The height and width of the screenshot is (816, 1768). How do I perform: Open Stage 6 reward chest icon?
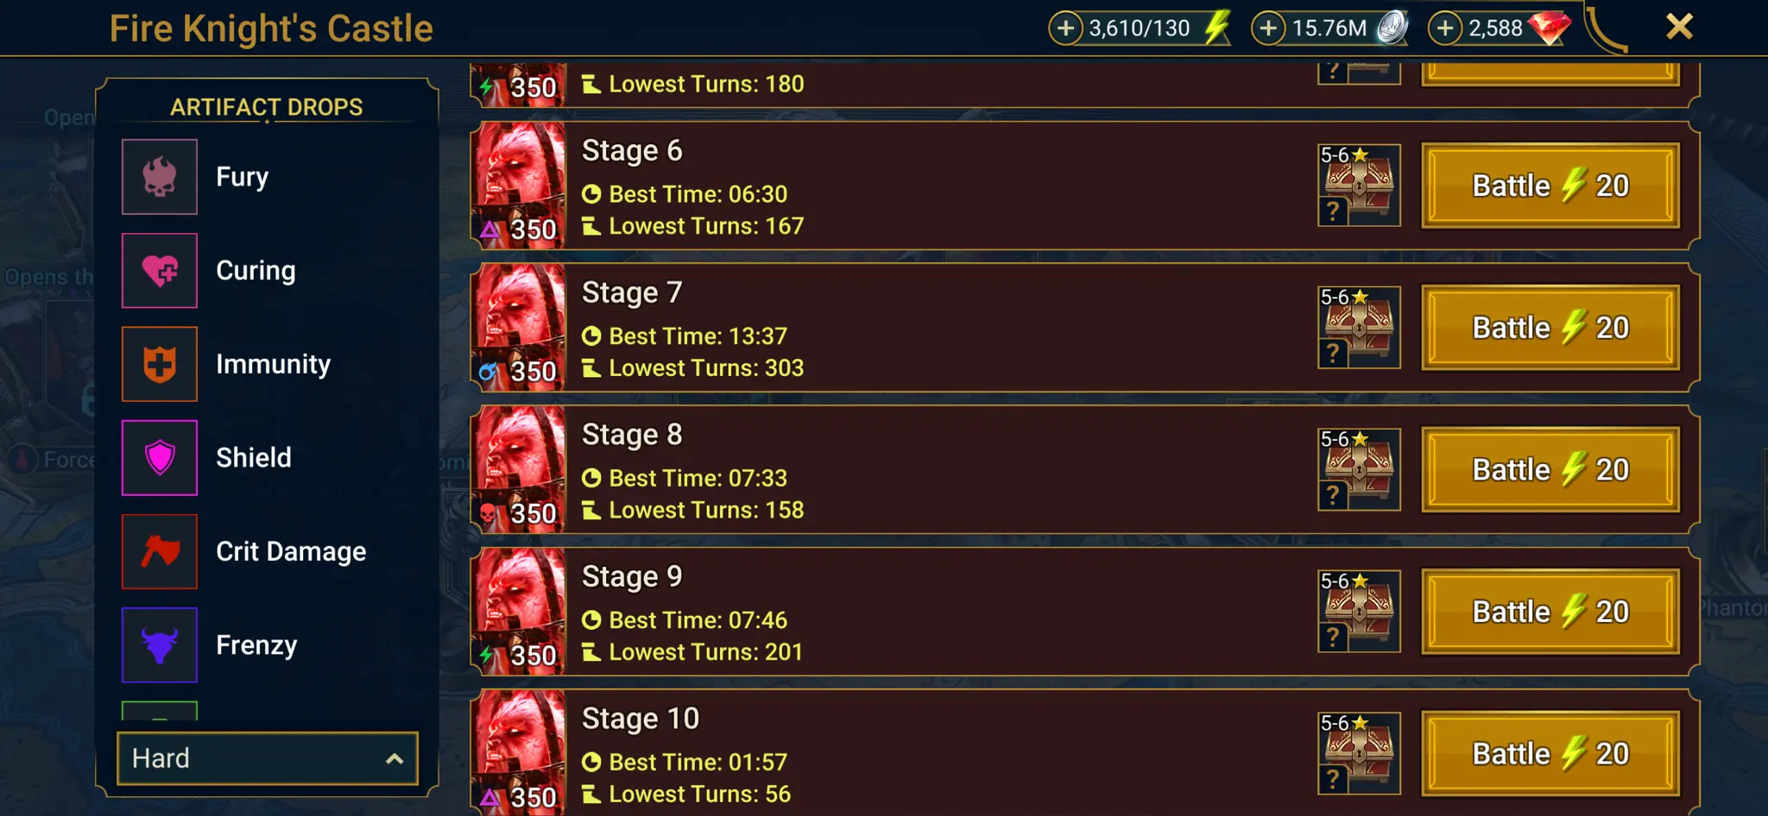click(1359, 185)
